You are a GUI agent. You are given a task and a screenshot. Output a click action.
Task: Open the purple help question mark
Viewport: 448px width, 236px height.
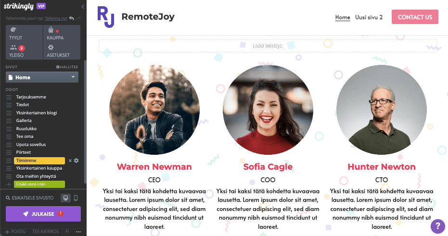(x=438, y=226)
